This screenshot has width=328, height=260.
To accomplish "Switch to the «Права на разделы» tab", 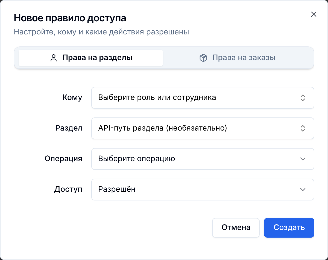I will pos(91,58).
